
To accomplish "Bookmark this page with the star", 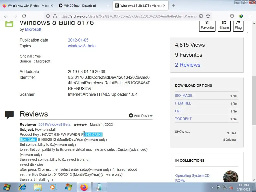I will 208,16.
